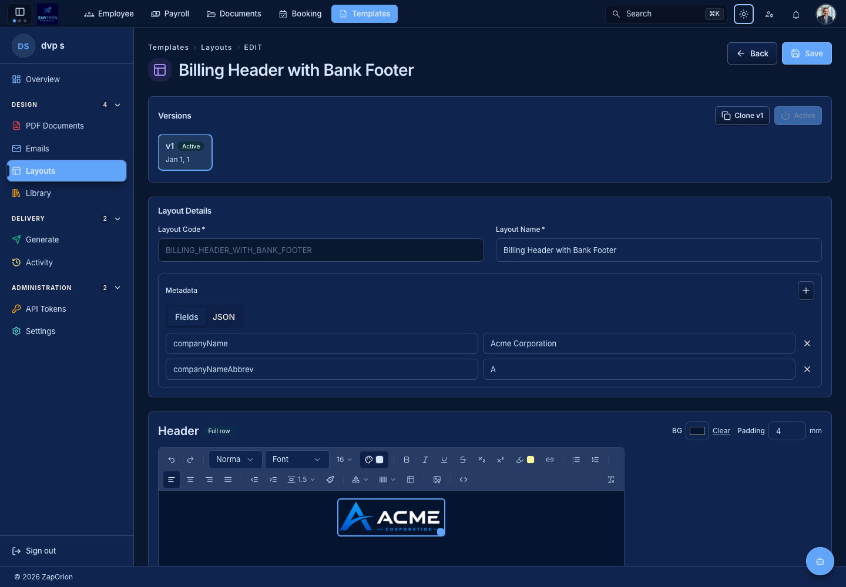The height and width of the screenshot is (587, 846).
Task: Center align the header text
Action: point(190,480)
